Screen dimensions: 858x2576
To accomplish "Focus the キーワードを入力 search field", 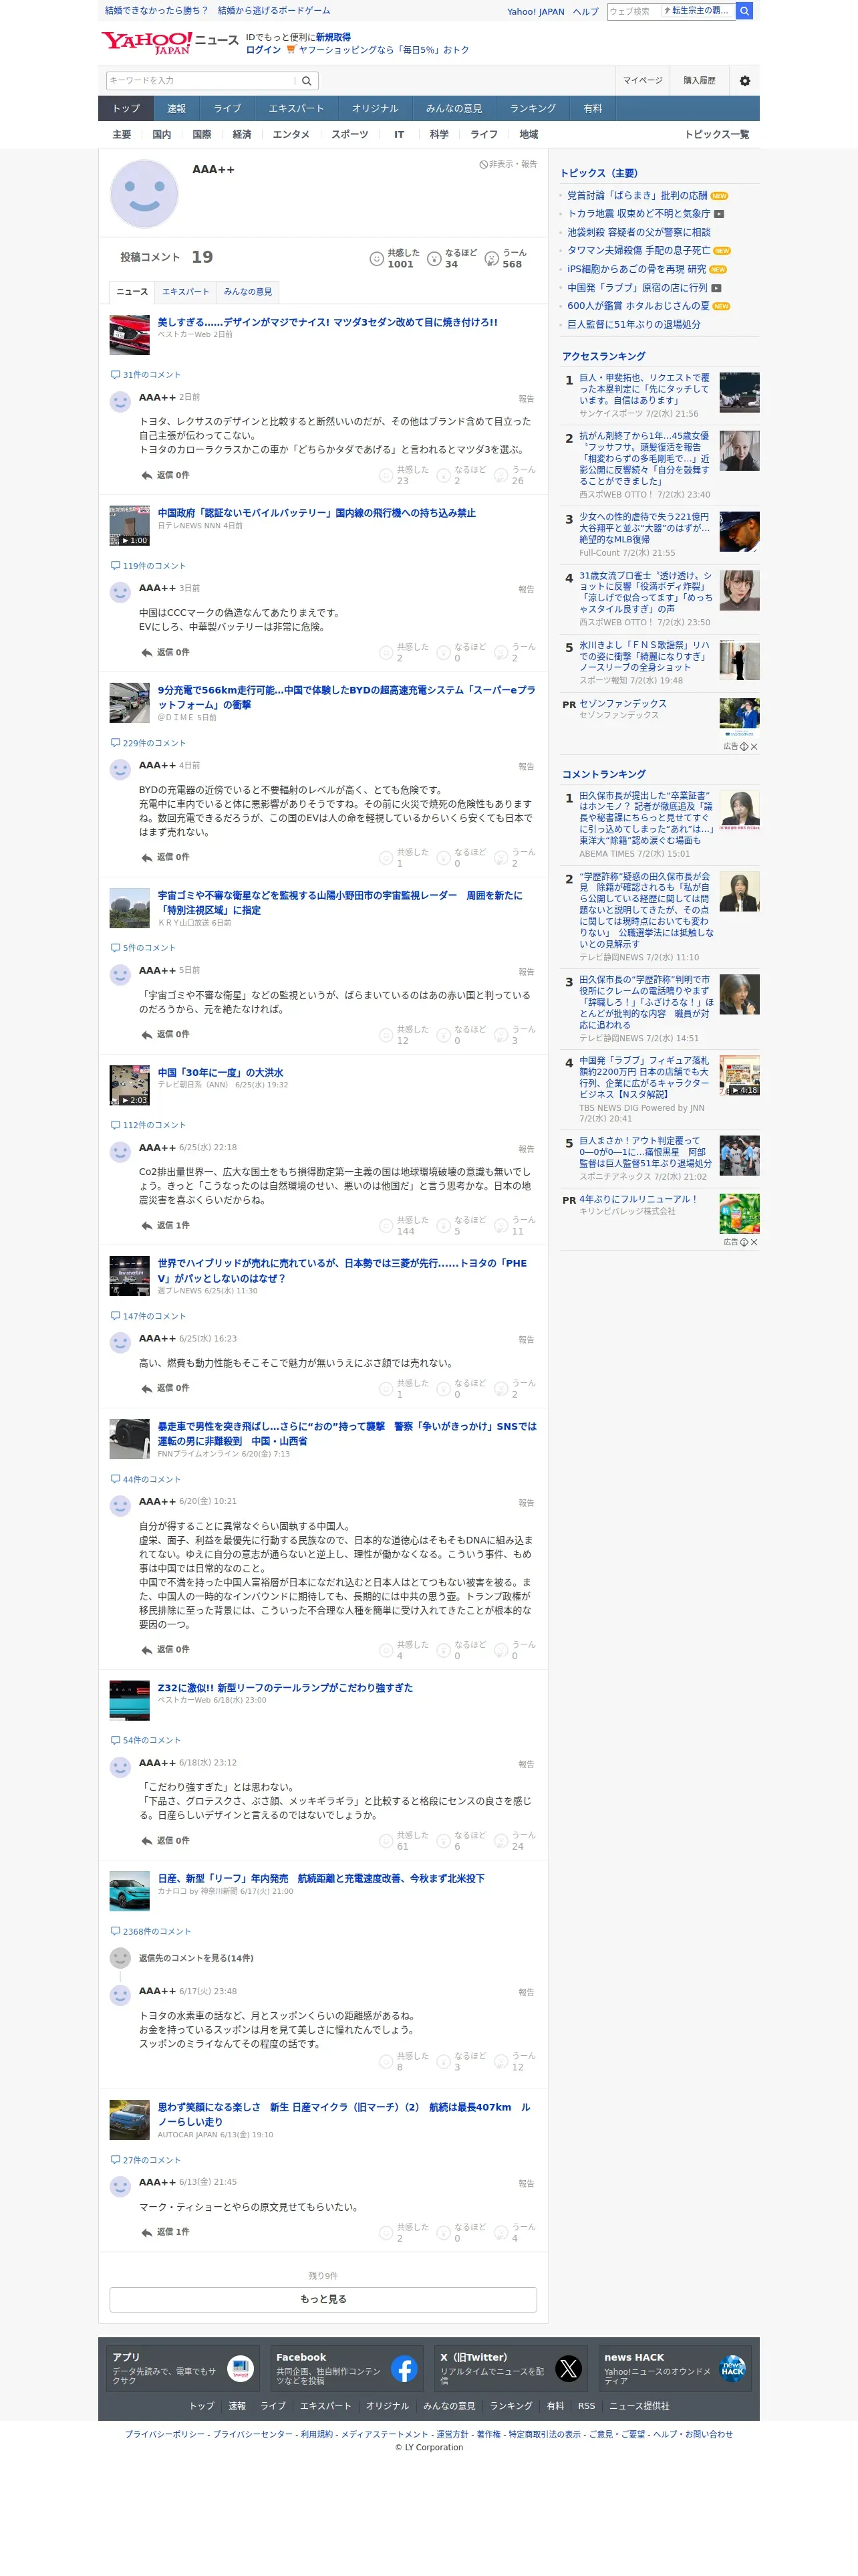I will tap(200, 81).
